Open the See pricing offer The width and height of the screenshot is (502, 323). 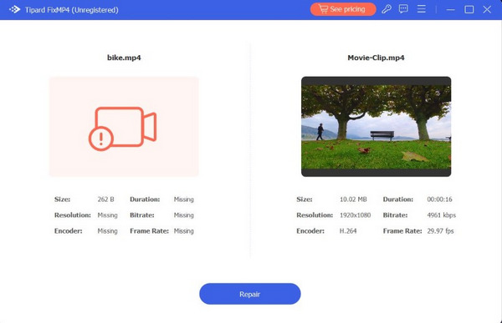tap(343, 9)
